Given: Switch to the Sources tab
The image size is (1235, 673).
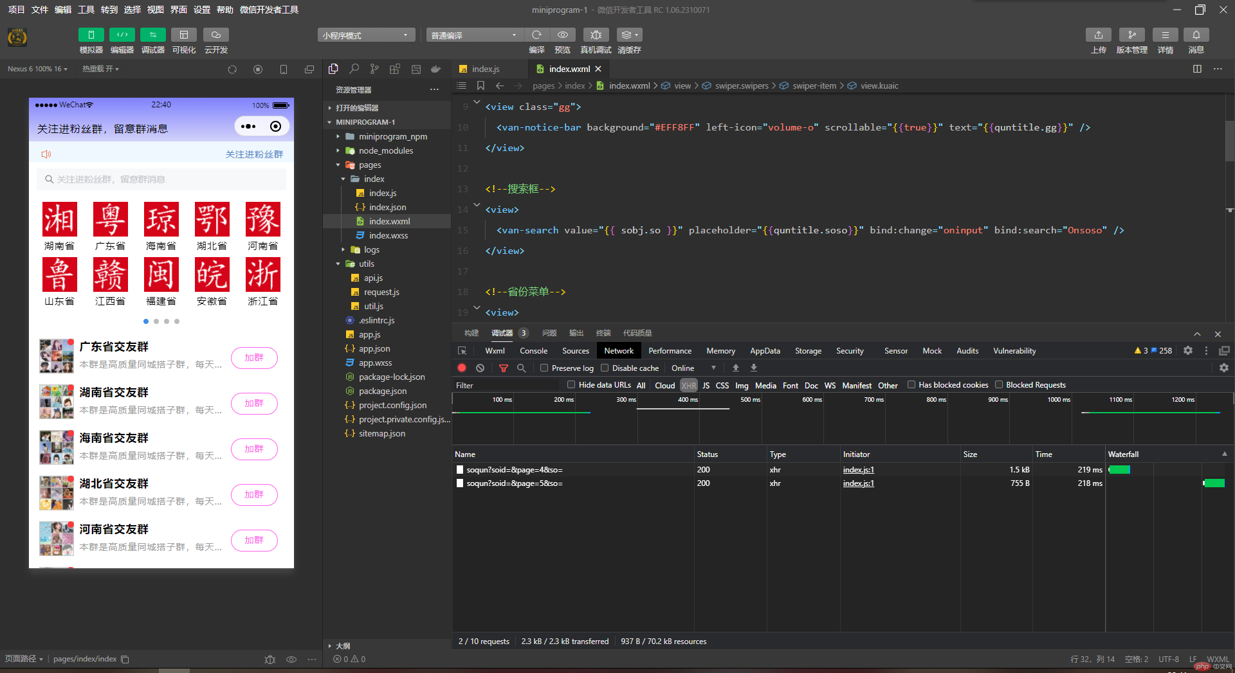Looking at the screenshot, I should (575, 351).
